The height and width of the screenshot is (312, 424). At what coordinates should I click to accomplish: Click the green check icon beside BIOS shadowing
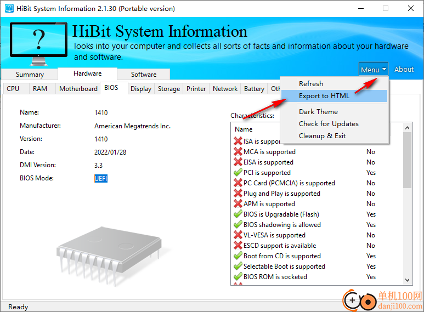point(238,224)
